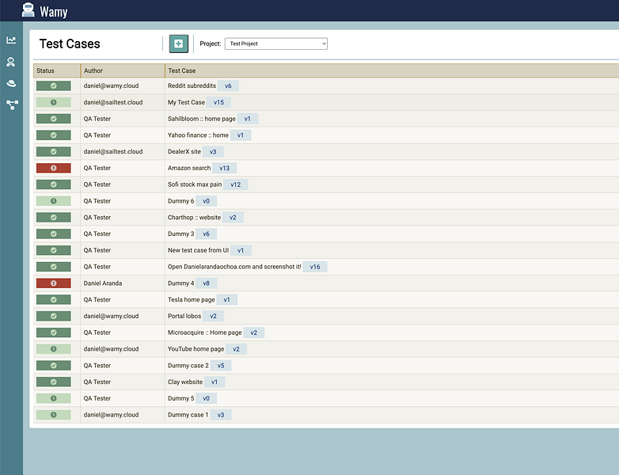
Task: Click pending status icon for Dummy case 1
Action: pyautogui.click(x=54, y=415)
